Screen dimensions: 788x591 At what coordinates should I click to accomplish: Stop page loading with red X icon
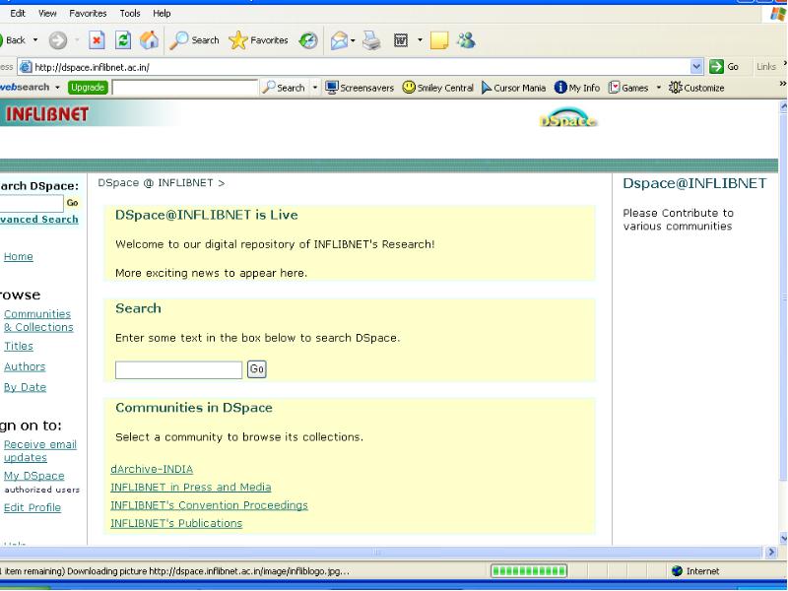pos(97,40)
